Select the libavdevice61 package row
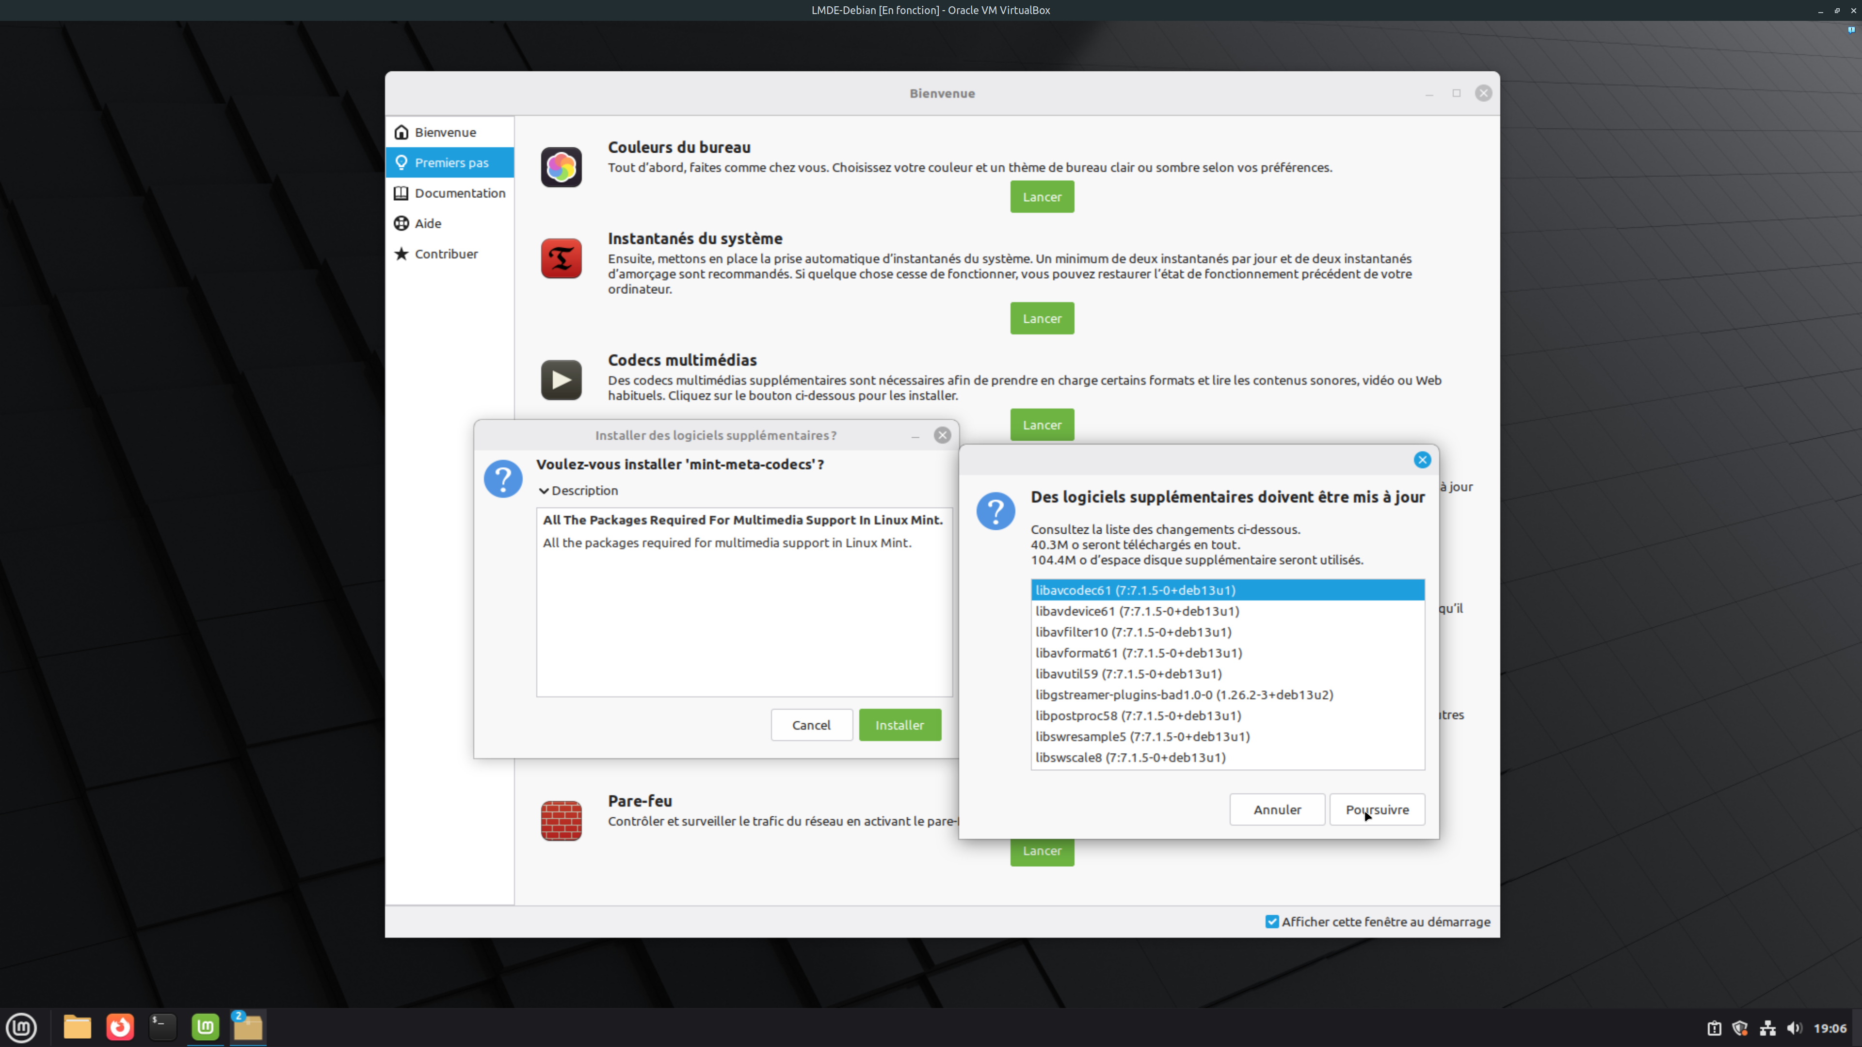 coord(1227,611)
